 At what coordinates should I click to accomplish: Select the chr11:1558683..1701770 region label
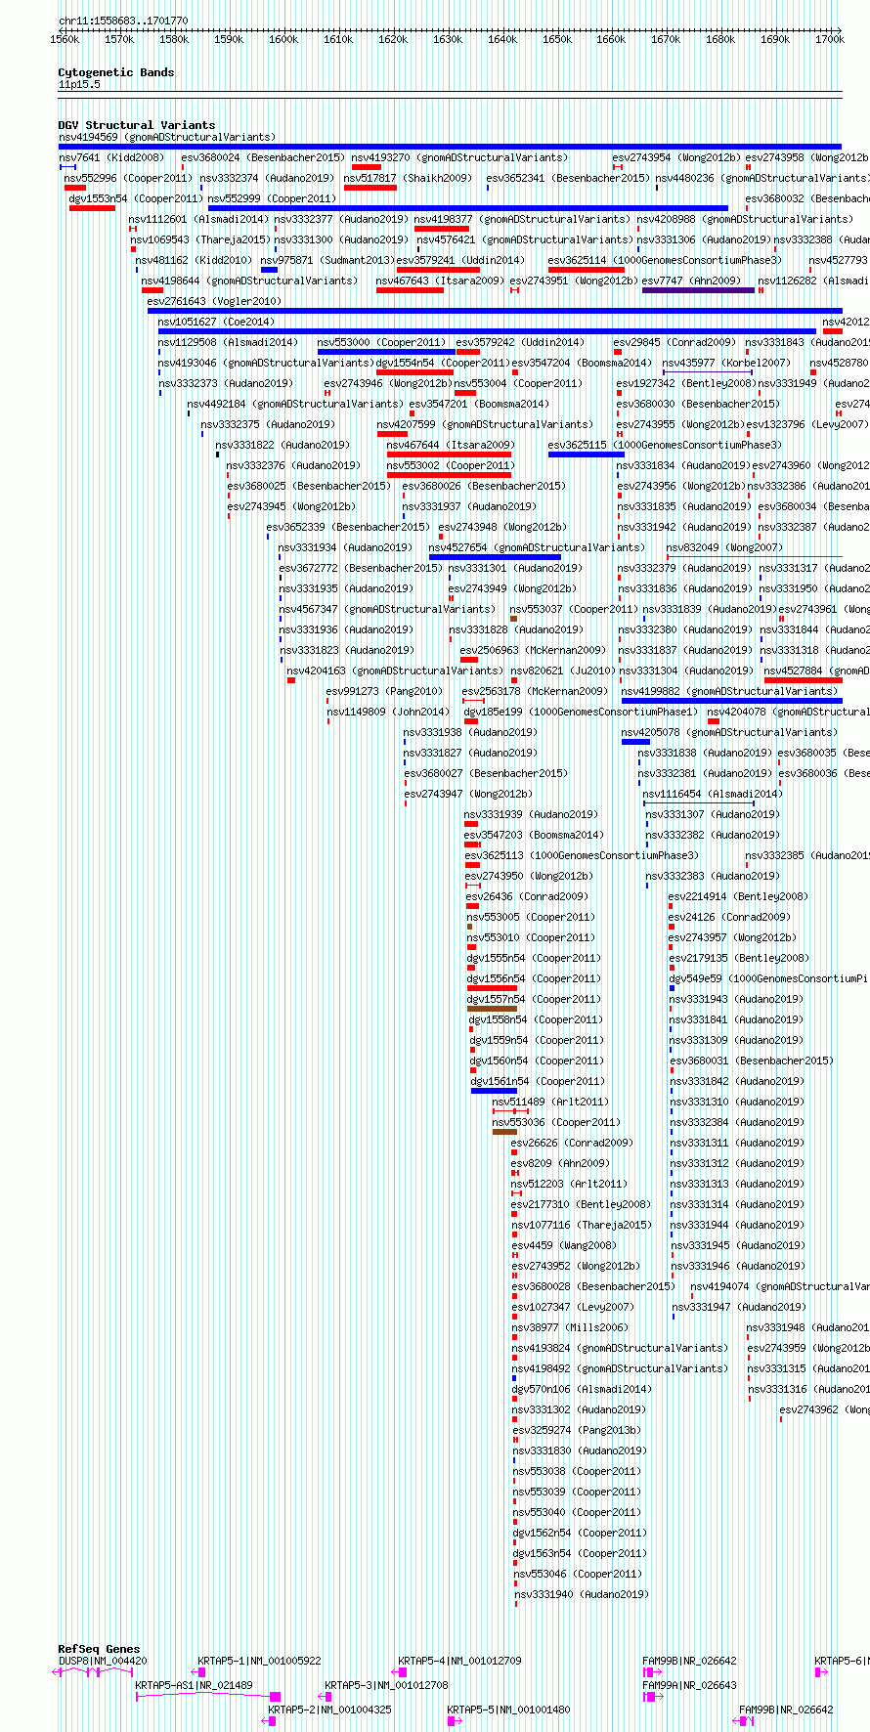click(x=123, y=21)
